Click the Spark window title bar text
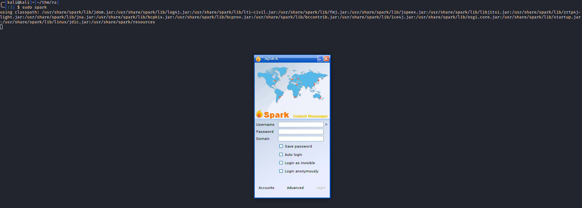The width and height of the screenshot is (582, 208). click(271, 58)
